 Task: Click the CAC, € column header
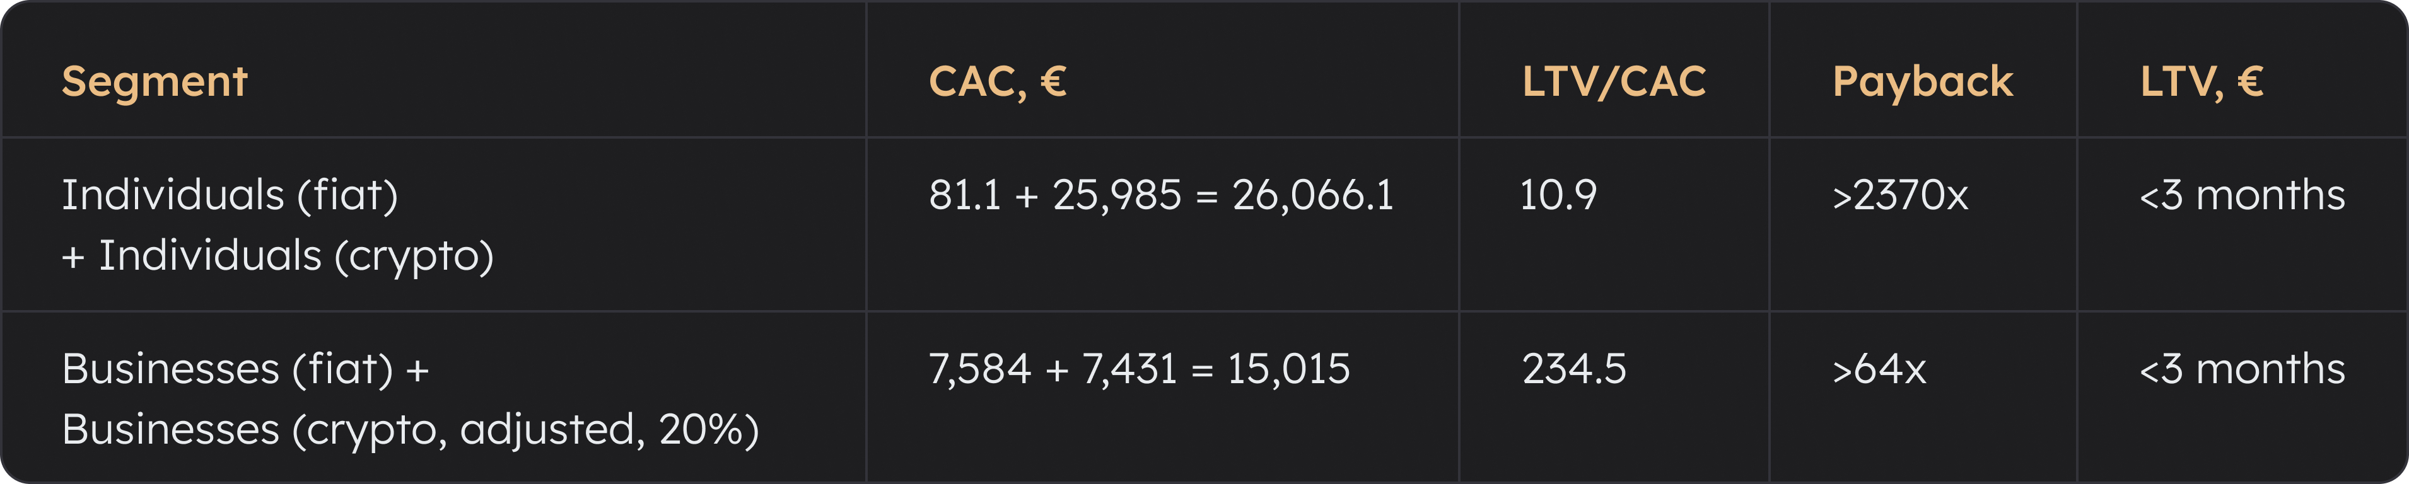(997, 82)
